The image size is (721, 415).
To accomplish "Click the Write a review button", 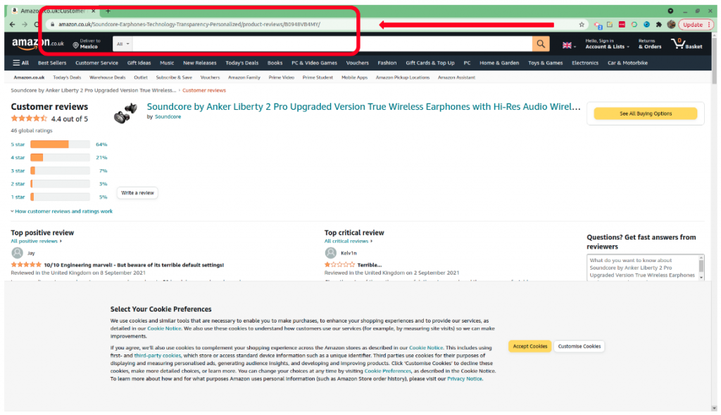I will pos(137,193).
